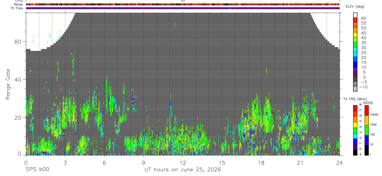
Task: Click the black bottom block of the TX FRQ legend
Action: click(x=355, y=152)
